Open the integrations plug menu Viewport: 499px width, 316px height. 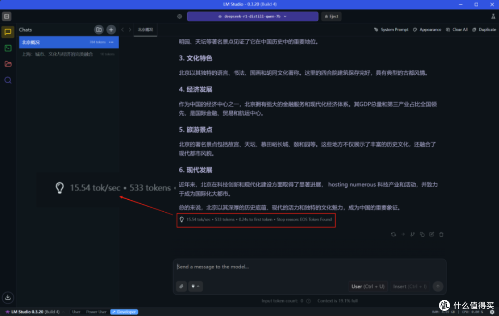[195, 286]
